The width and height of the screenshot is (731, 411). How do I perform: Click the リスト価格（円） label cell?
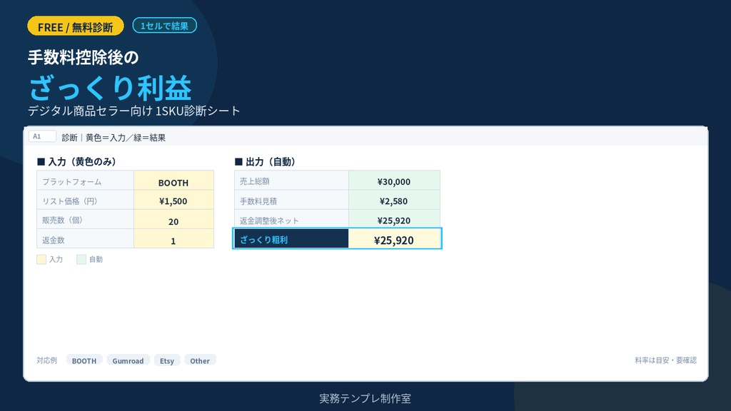tap(86, 200)
